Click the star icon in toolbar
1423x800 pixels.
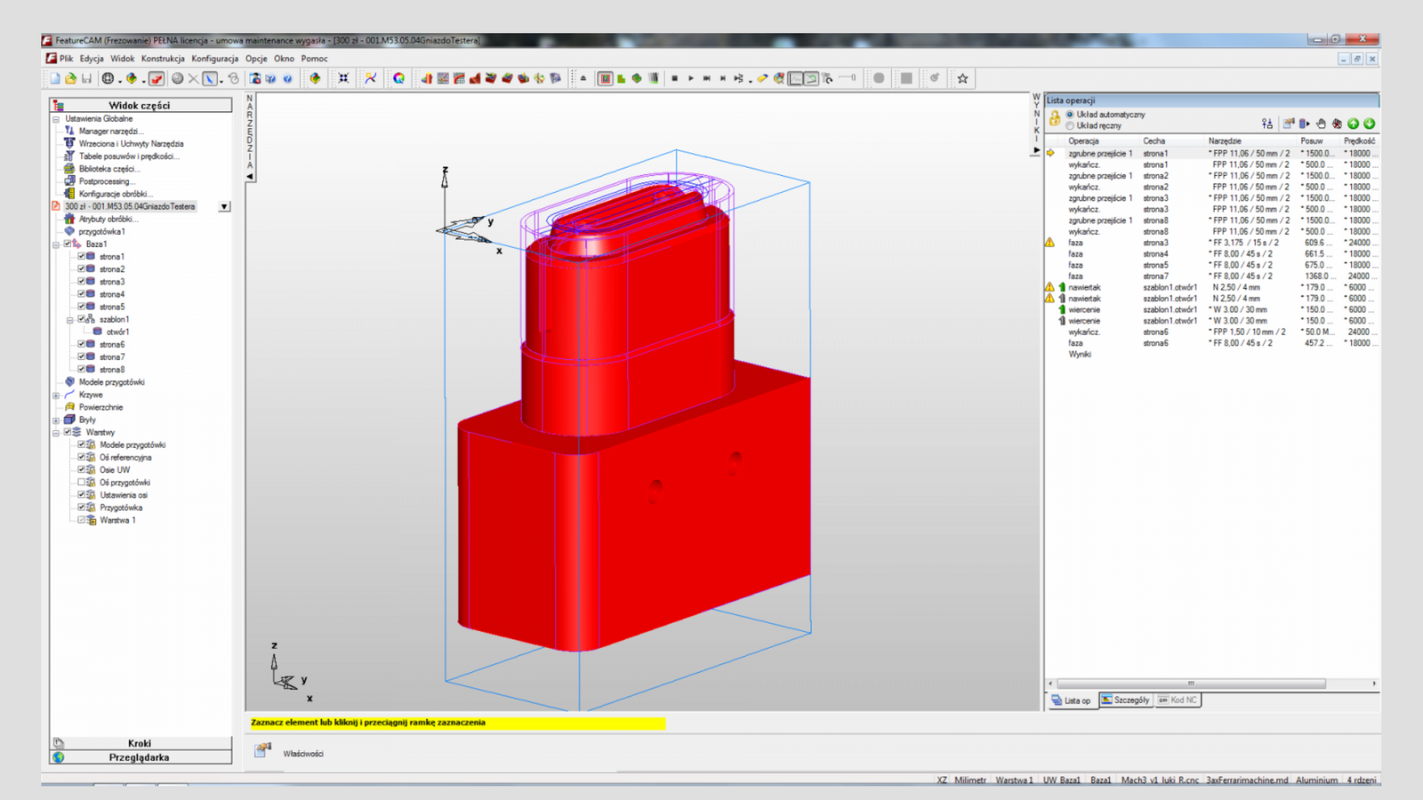[962, 79]
